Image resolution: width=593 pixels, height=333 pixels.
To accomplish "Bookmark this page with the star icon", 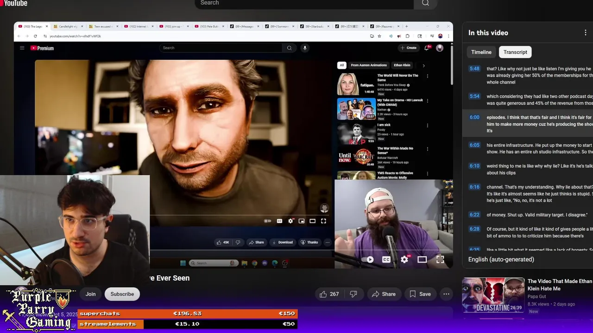I will 379,36.
